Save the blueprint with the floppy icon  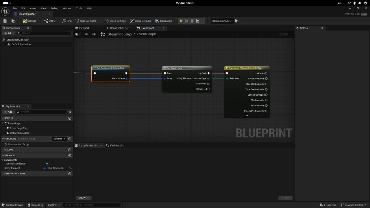5,21
